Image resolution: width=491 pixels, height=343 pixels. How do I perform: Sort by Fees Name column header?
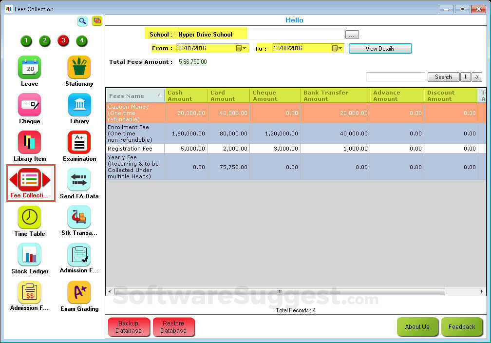point(135,96)
